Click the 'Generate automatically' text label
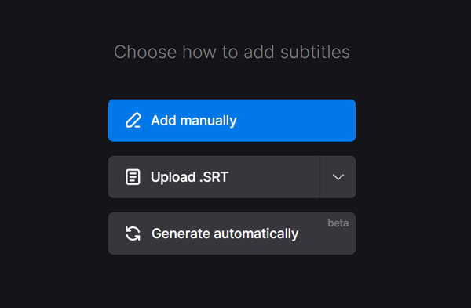 coord(225,234)
